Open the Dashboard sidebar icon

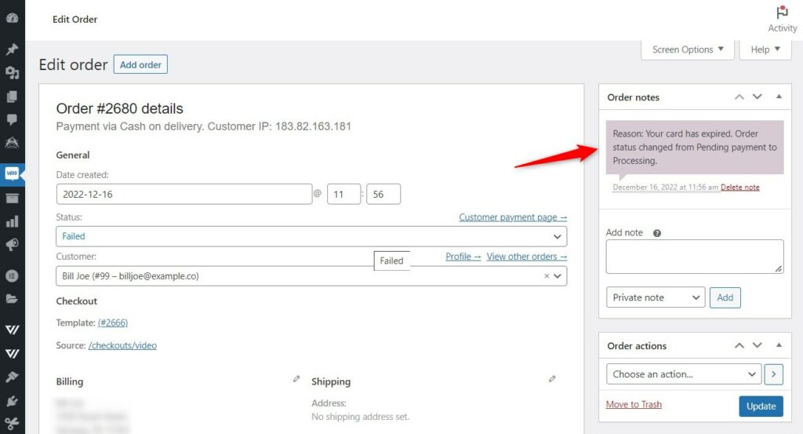tap(12, 19)
